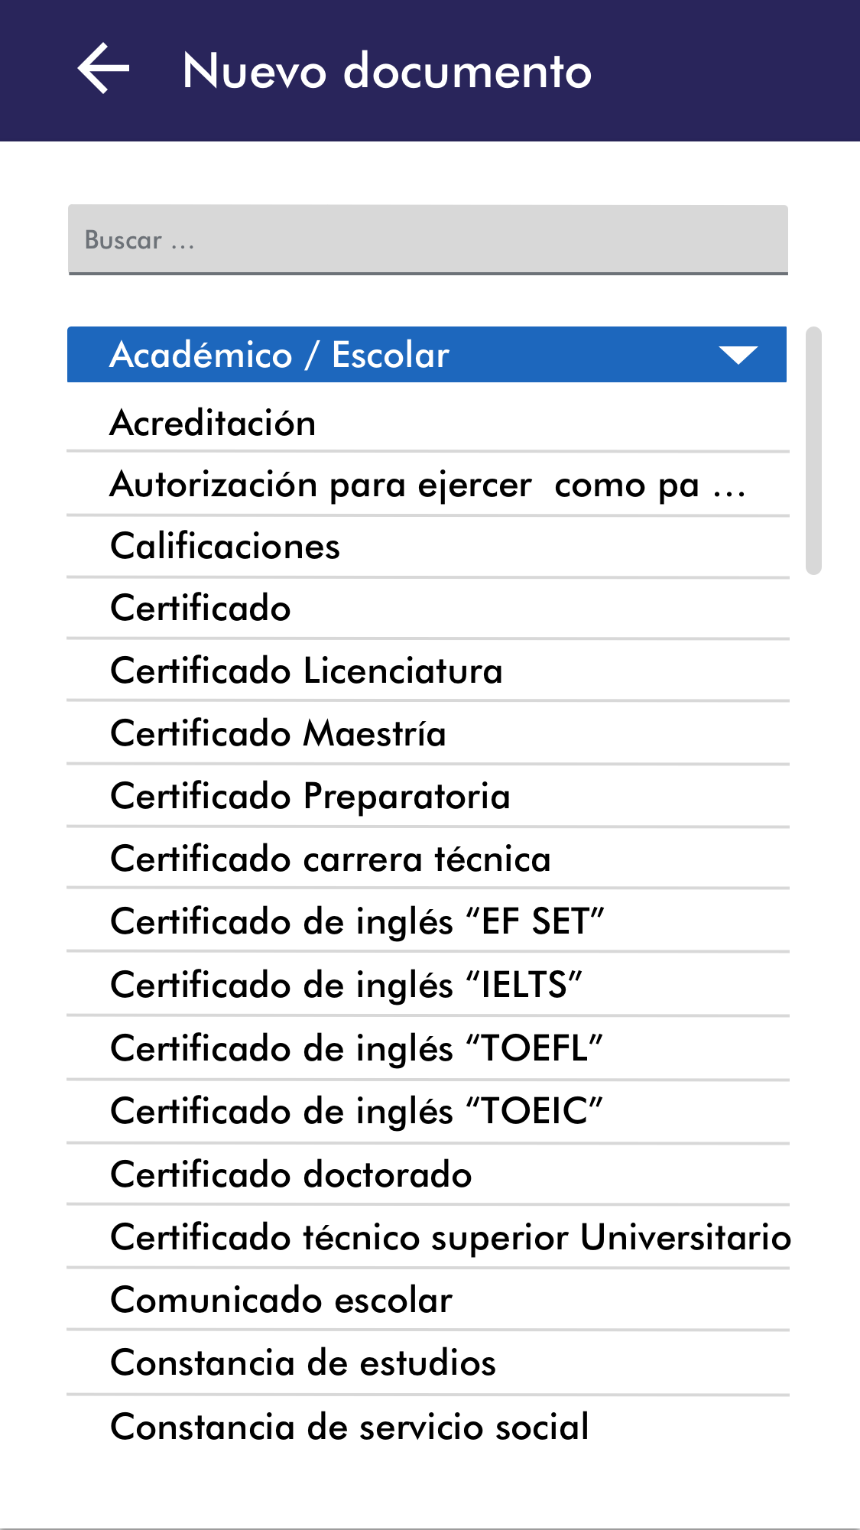
Task: Choose Certificado Maestría
Action: pos(278,733)
